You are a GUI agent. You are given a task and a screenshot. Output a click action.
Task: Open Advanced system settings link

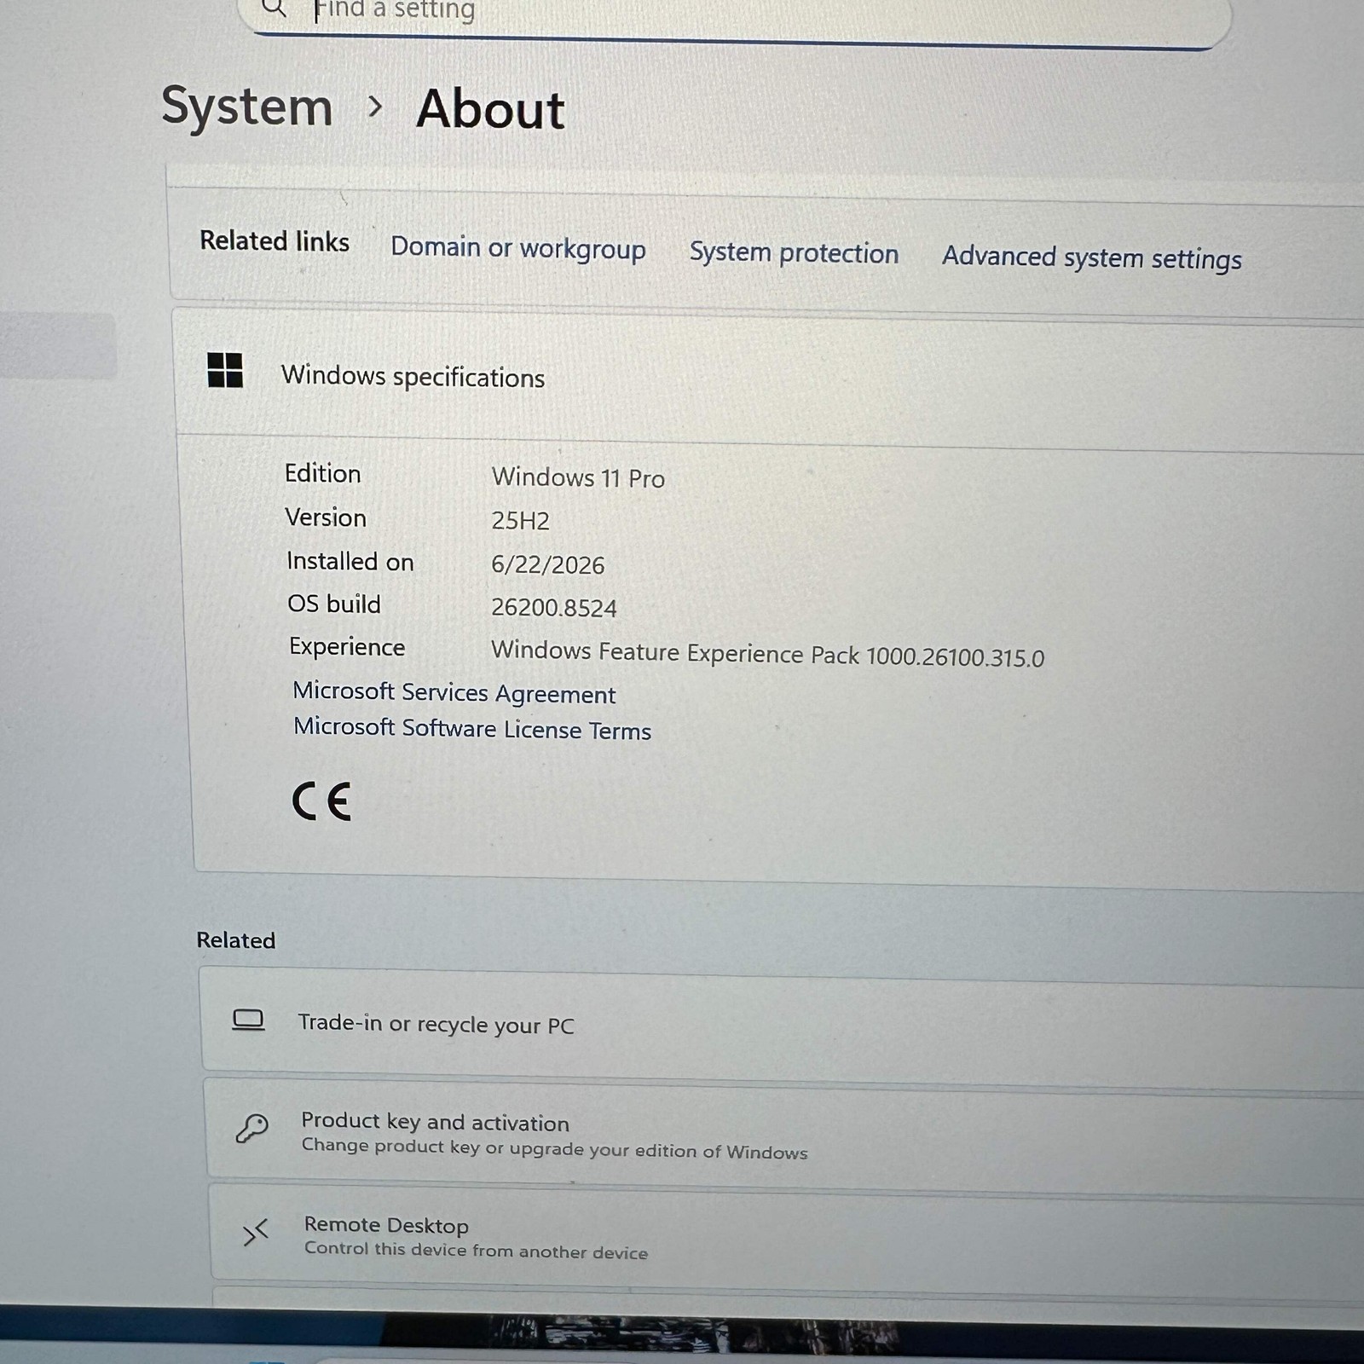tap(1092, 257)
